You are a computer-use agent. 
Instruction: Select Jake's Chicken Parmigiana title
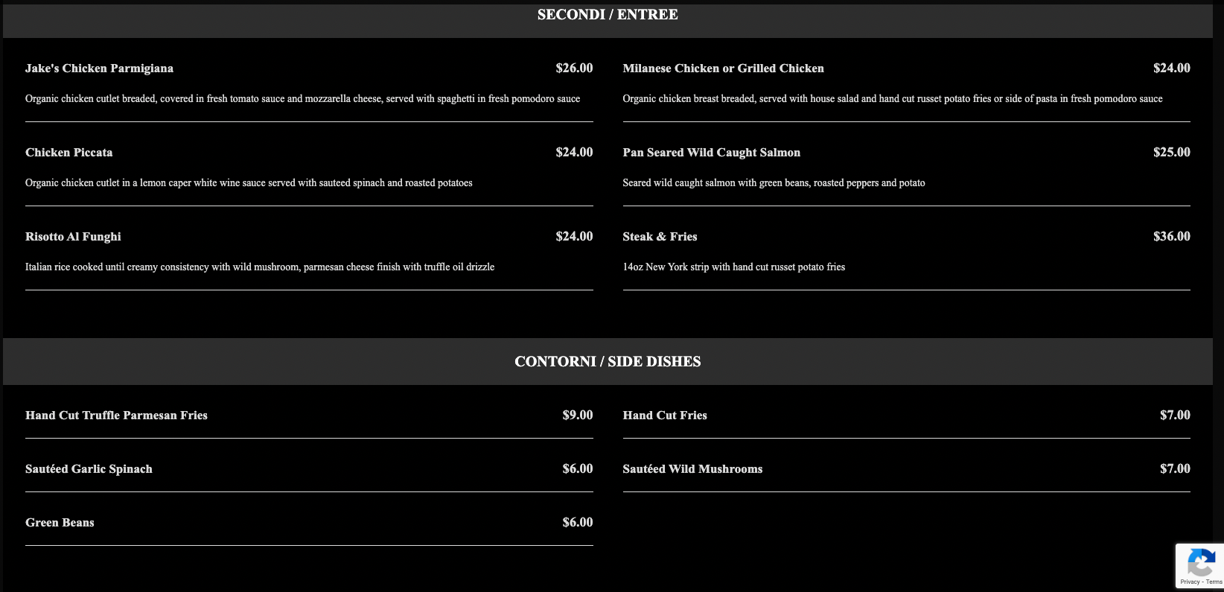pyautogui.click(x=99, y=69)
